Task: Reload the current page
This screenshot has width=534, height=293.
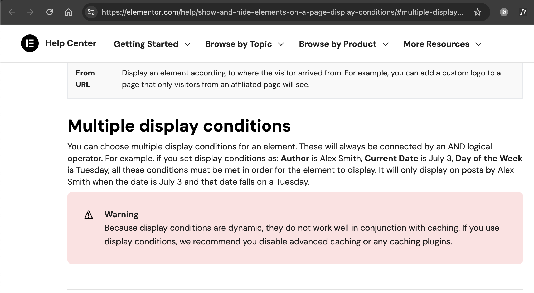Action: pos(50,12)
